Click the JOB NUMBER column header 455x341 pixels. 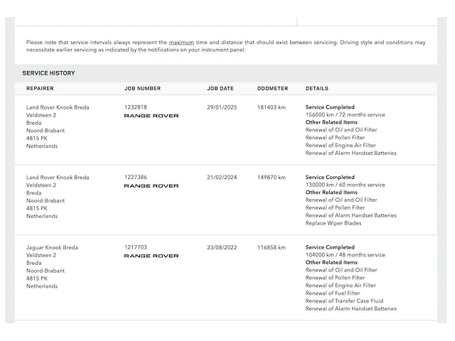(142, 88)
